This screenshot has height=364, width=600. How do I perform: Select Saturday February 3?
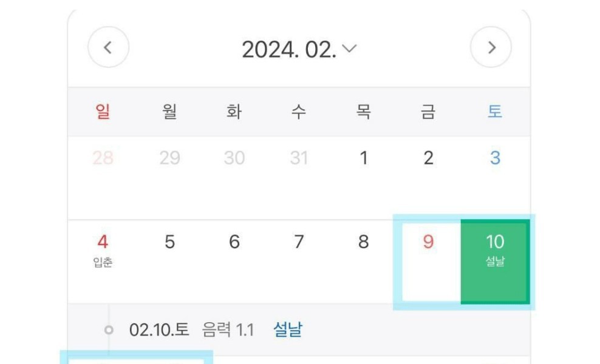tap(495, 158)
